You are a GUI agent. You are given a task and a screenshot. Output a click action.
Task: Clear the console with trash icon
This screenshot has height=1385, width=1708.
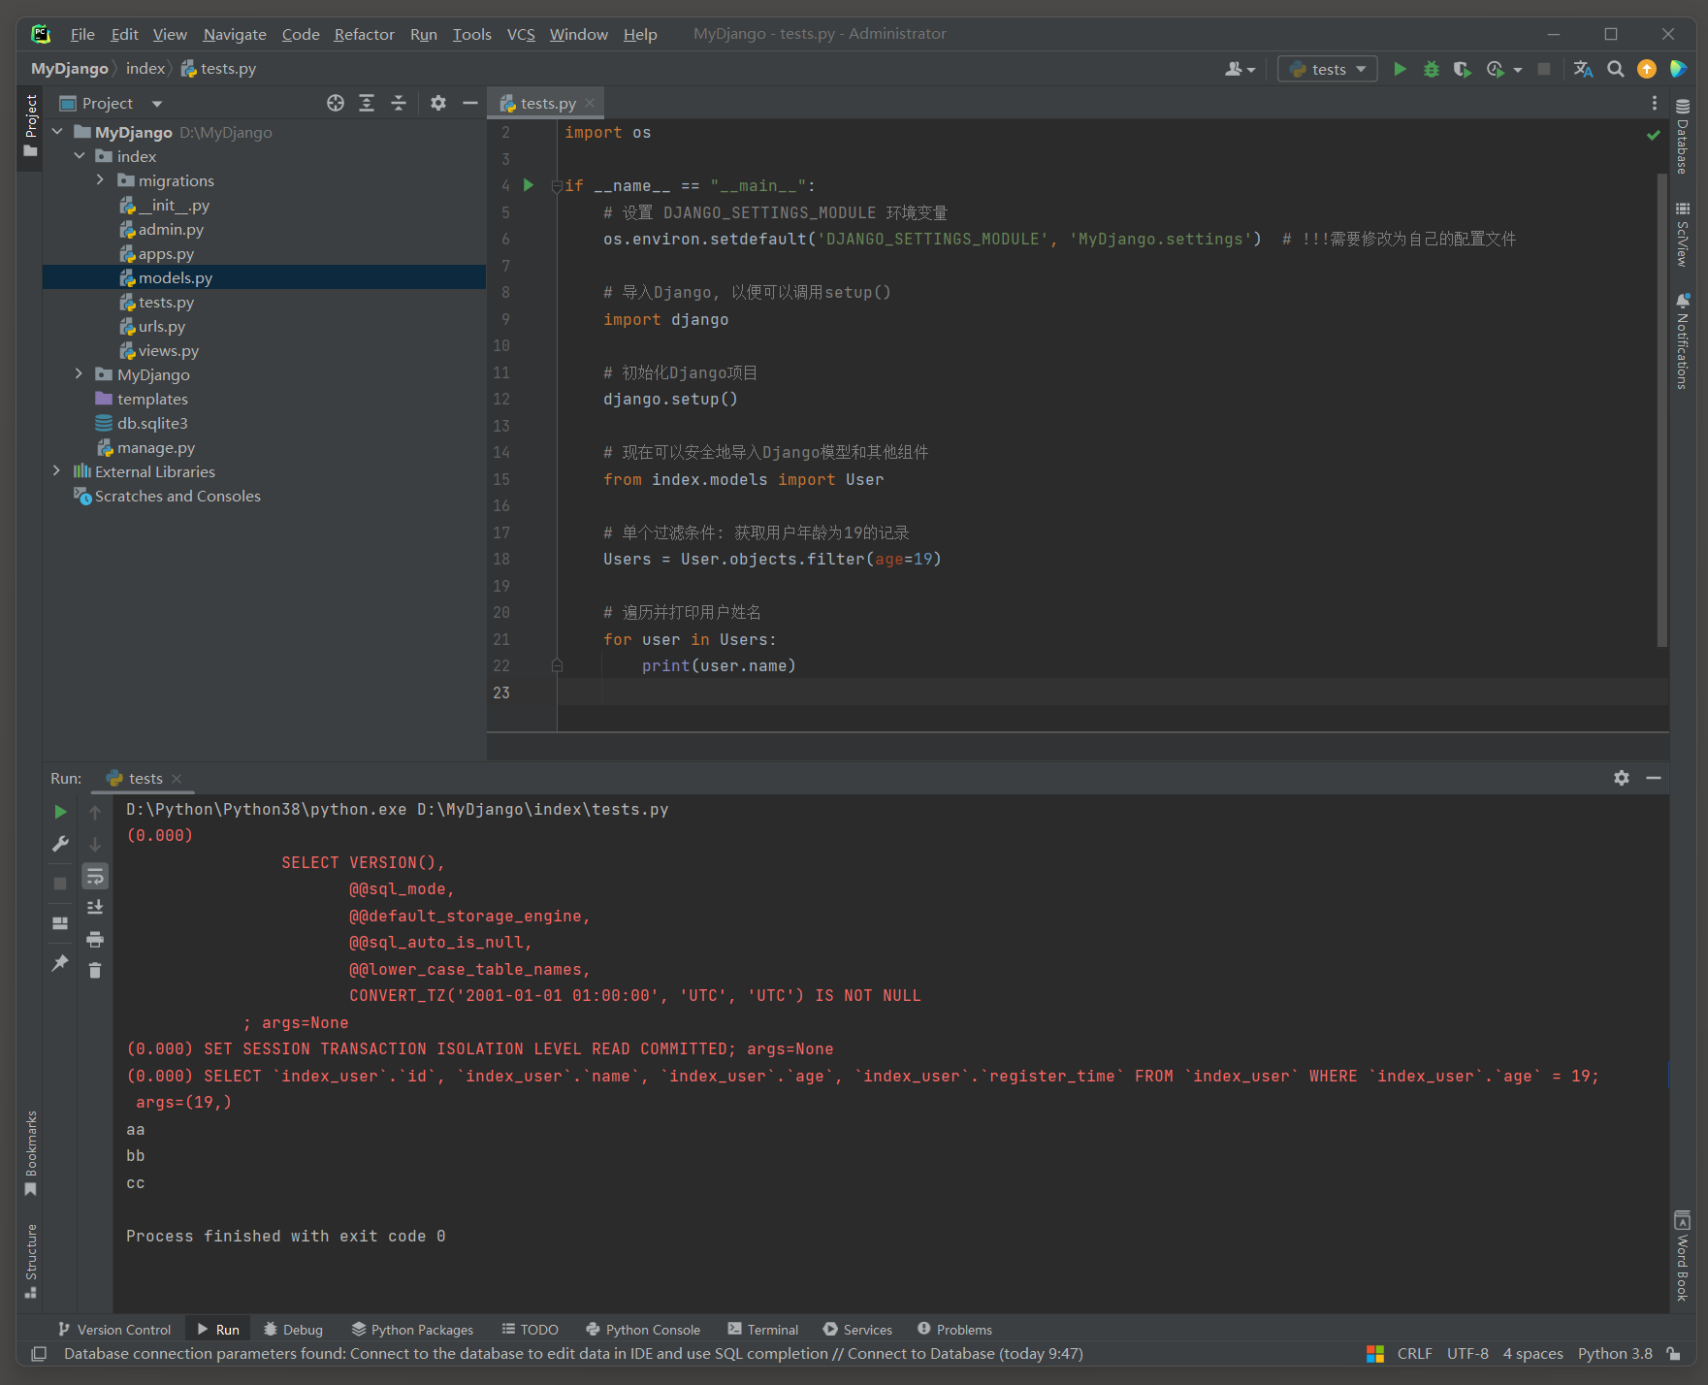pyautogui.click(x=95, y=970)
